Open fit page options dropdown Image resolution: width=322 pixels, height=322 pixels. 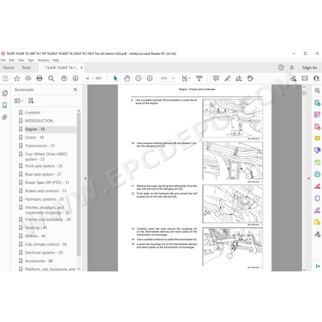pyautogui.click(x=186, y=78)
